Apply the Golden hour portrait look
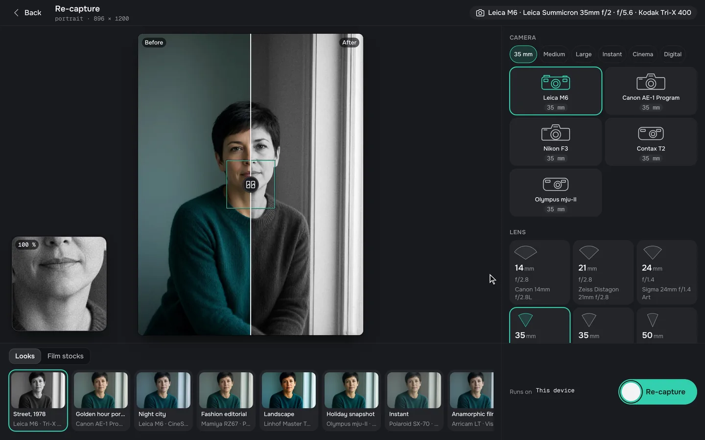 click(101, 401)
